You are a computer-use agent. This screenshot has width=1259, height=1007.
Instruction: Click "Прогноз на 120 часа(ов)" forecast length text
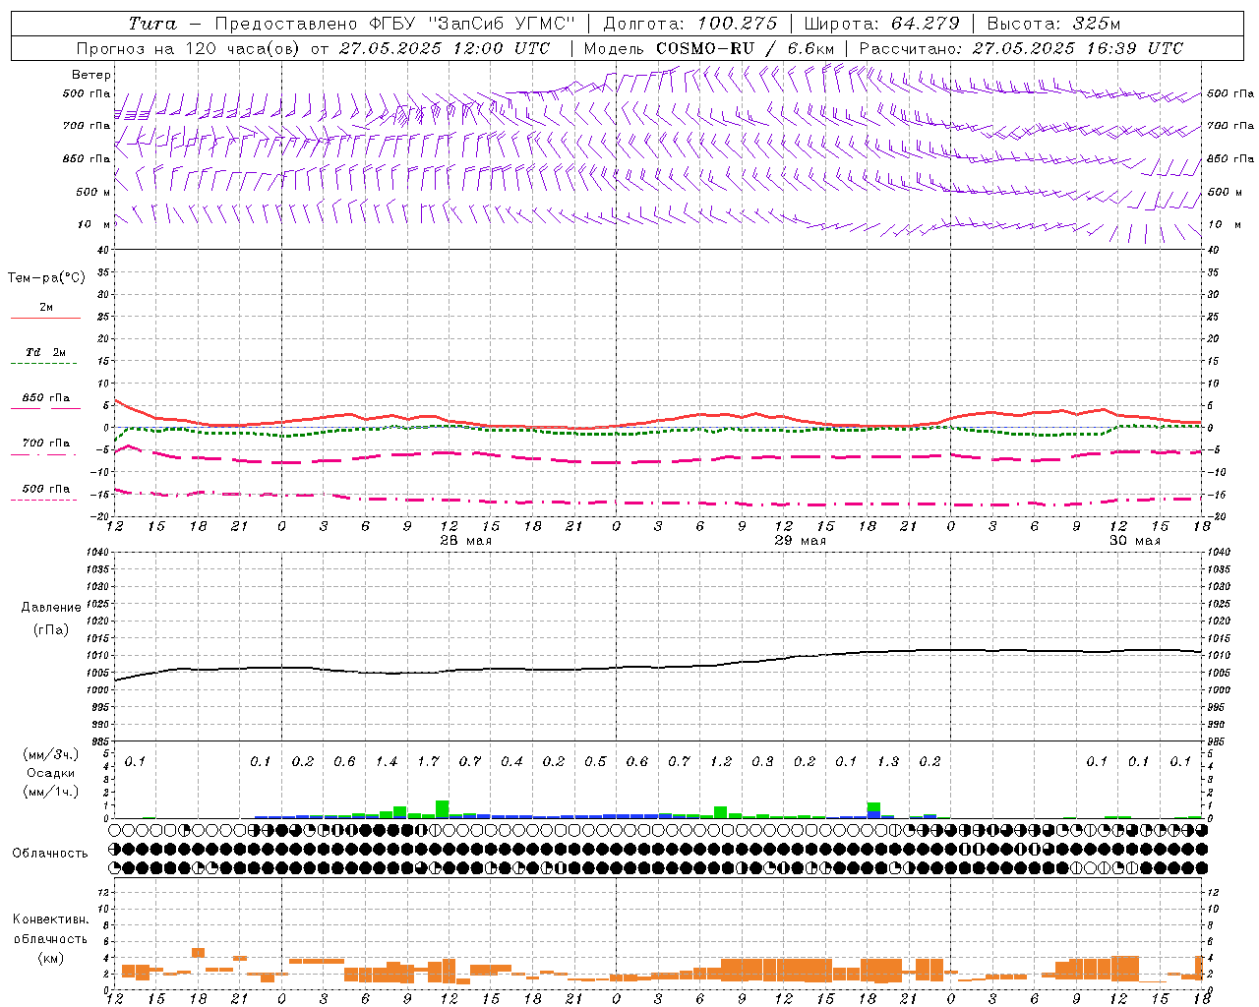188,48
